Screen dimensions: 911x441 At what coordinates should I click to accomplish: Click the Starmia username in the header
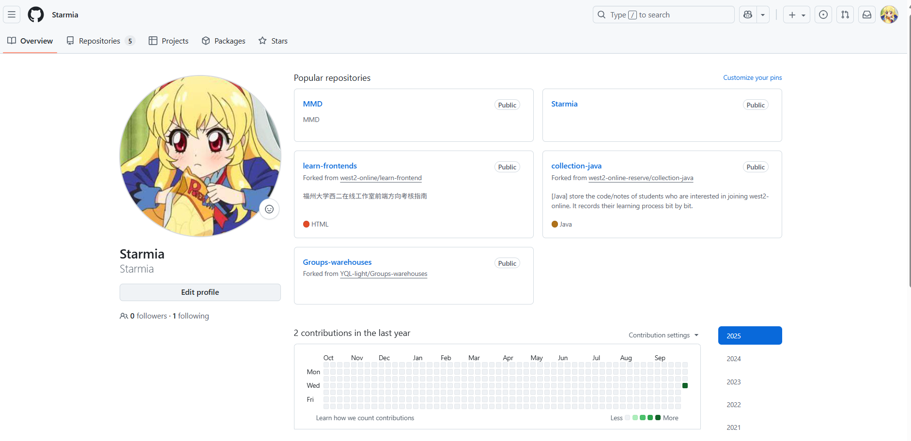pos(65,15)
